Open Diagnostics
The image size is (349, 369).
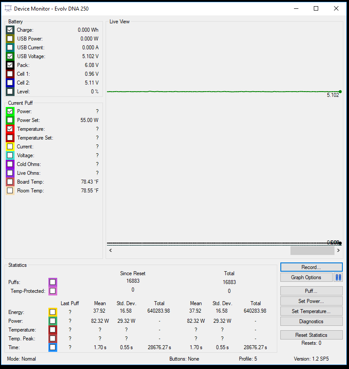tap(311, 321)
